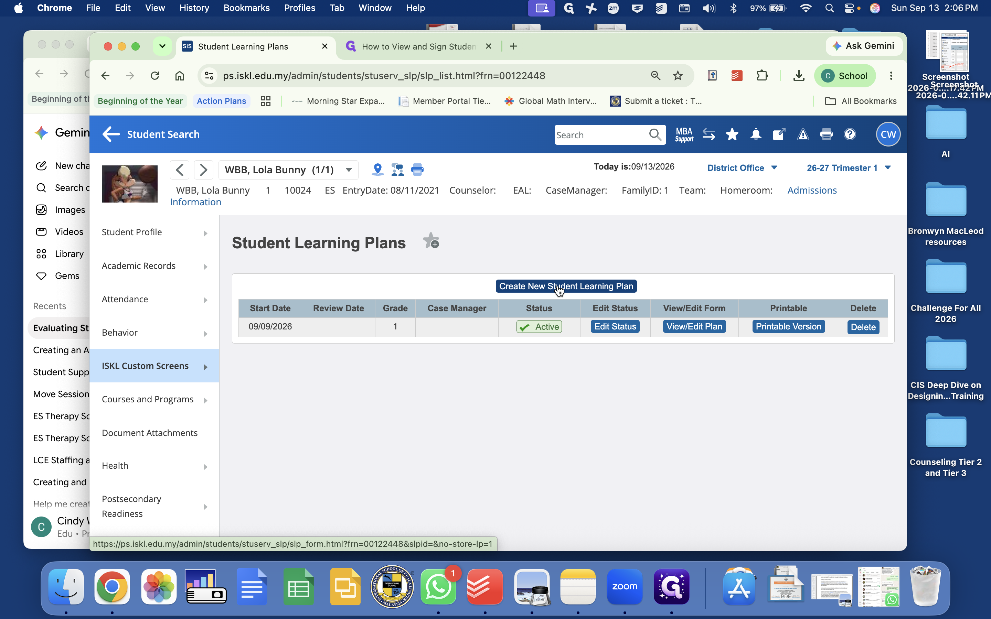Click Chrome home button
Viewport: 991px width, 619px height.
pyautogui.click(x=179, y=76)
